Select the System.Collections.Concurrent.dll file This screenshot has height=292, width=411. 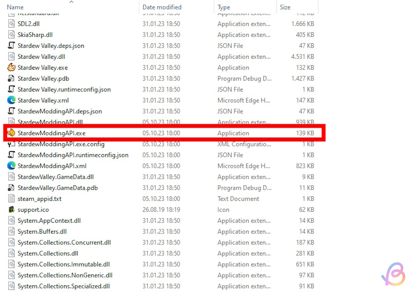64,242
